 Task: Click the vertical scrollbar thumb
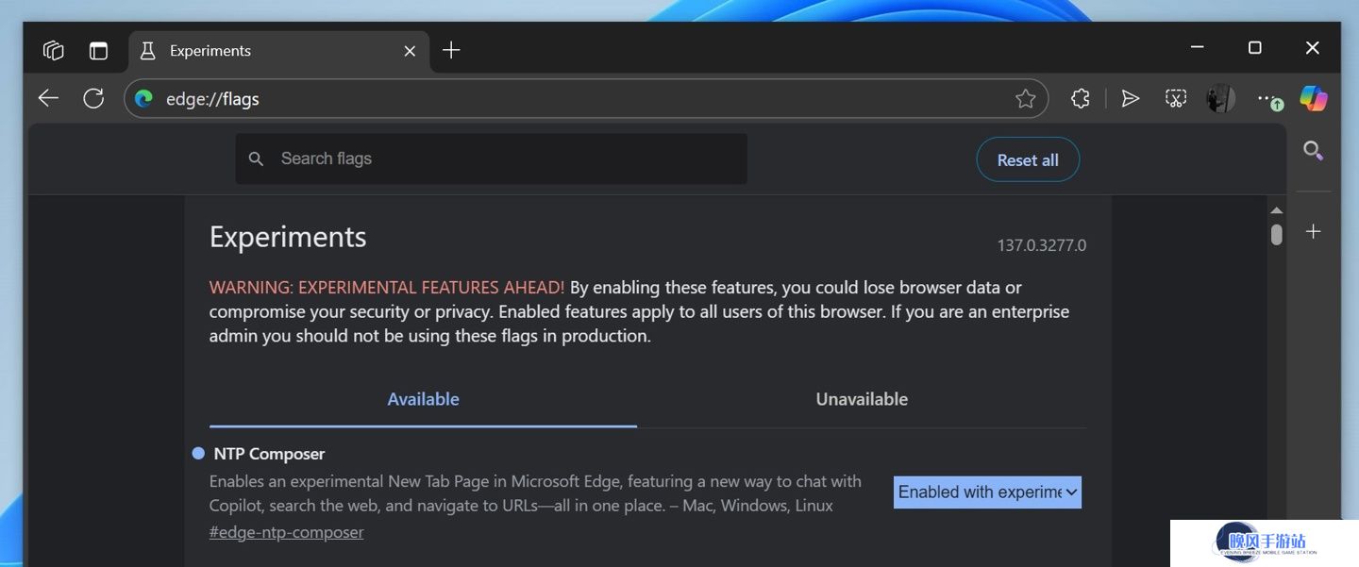point(1276,234)
